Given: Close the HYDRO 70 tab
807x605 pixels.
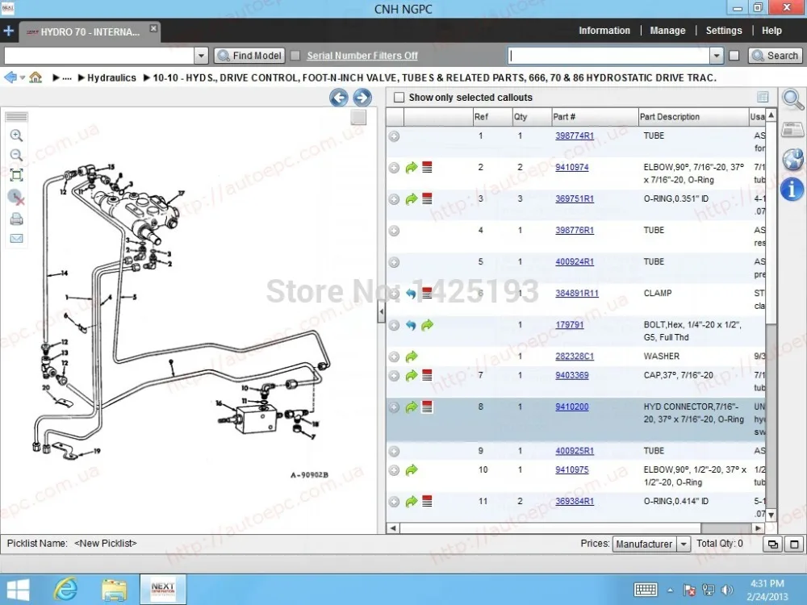Looking at the screenshot, I should (x=153, y=28).
